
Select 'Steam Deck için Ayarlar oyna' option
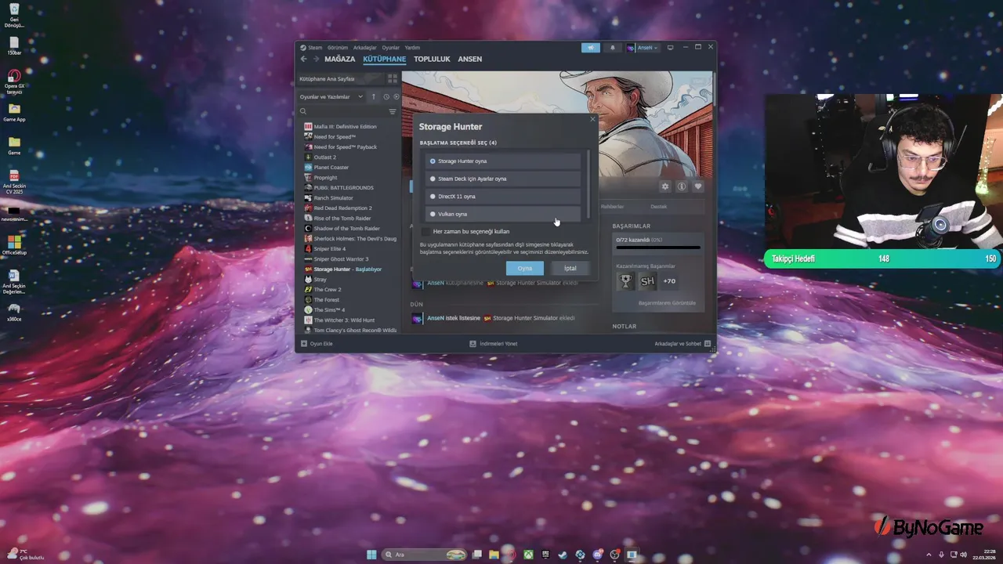pyautogui.click(x=503, y=179)
